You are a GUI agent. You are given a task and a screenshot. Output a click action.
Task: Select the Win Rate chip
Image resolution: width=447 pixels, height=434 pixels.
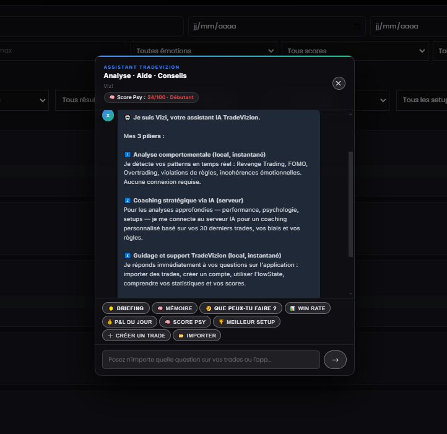coord(308,308)
